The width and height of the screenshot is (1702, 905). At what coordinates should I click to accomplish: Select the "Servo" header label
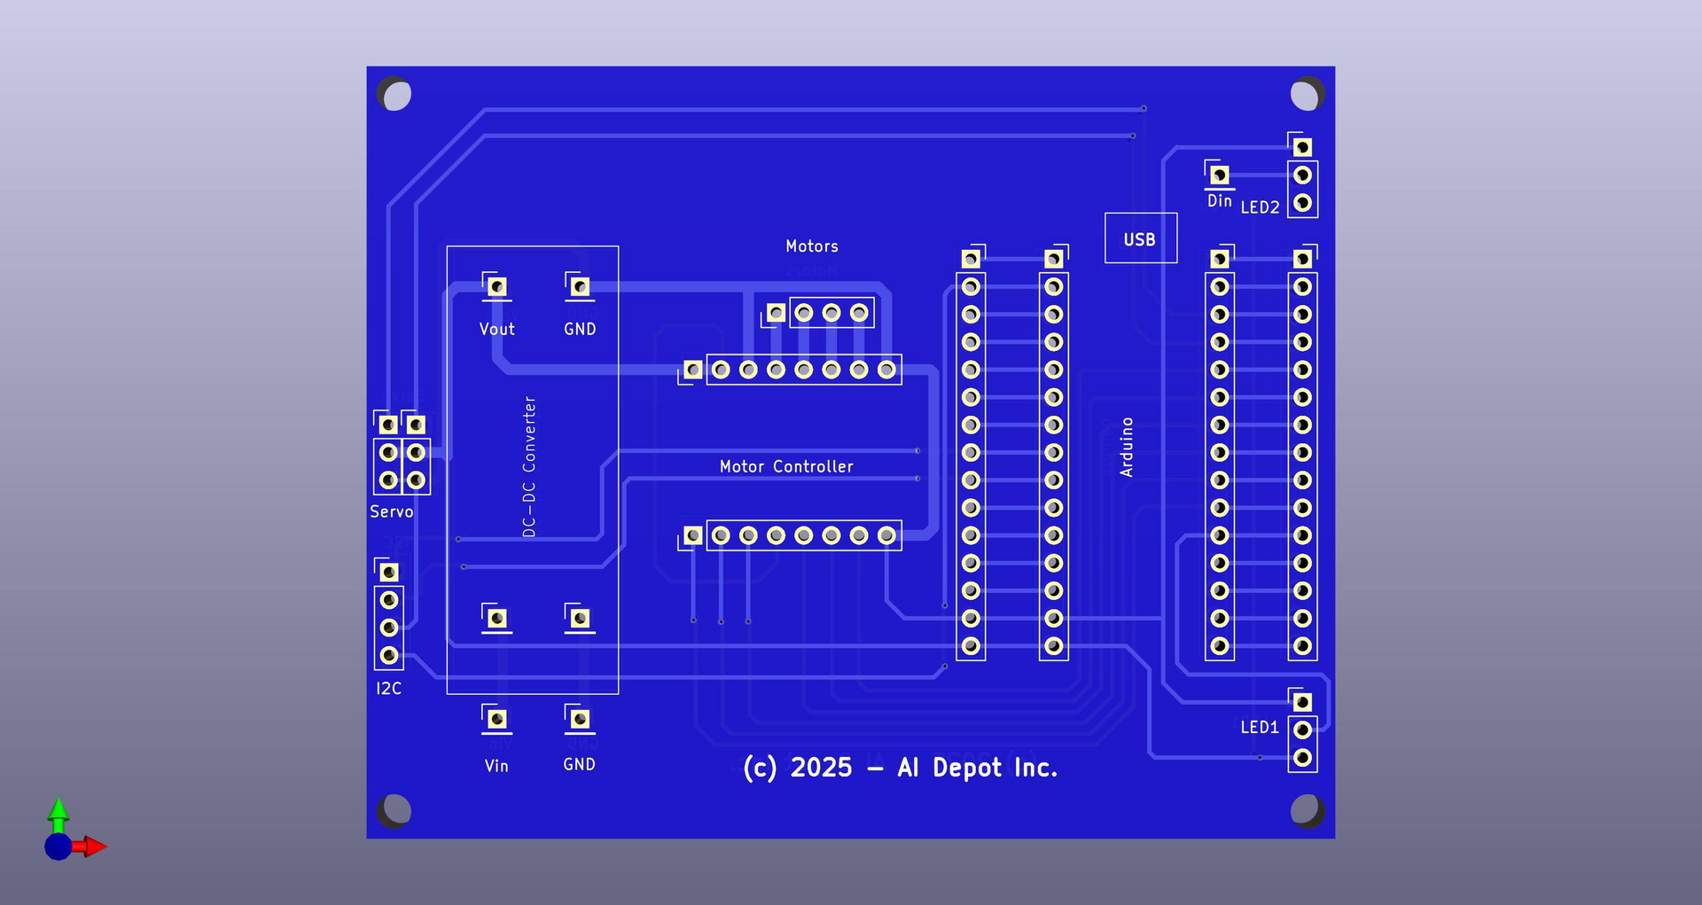[x=392, y=511]
